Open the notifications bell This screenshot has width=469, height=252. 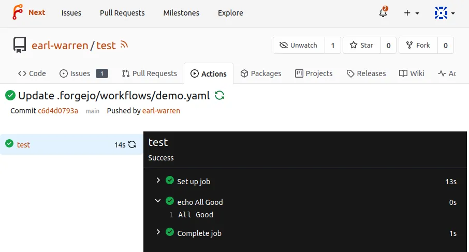coord(383,13)
